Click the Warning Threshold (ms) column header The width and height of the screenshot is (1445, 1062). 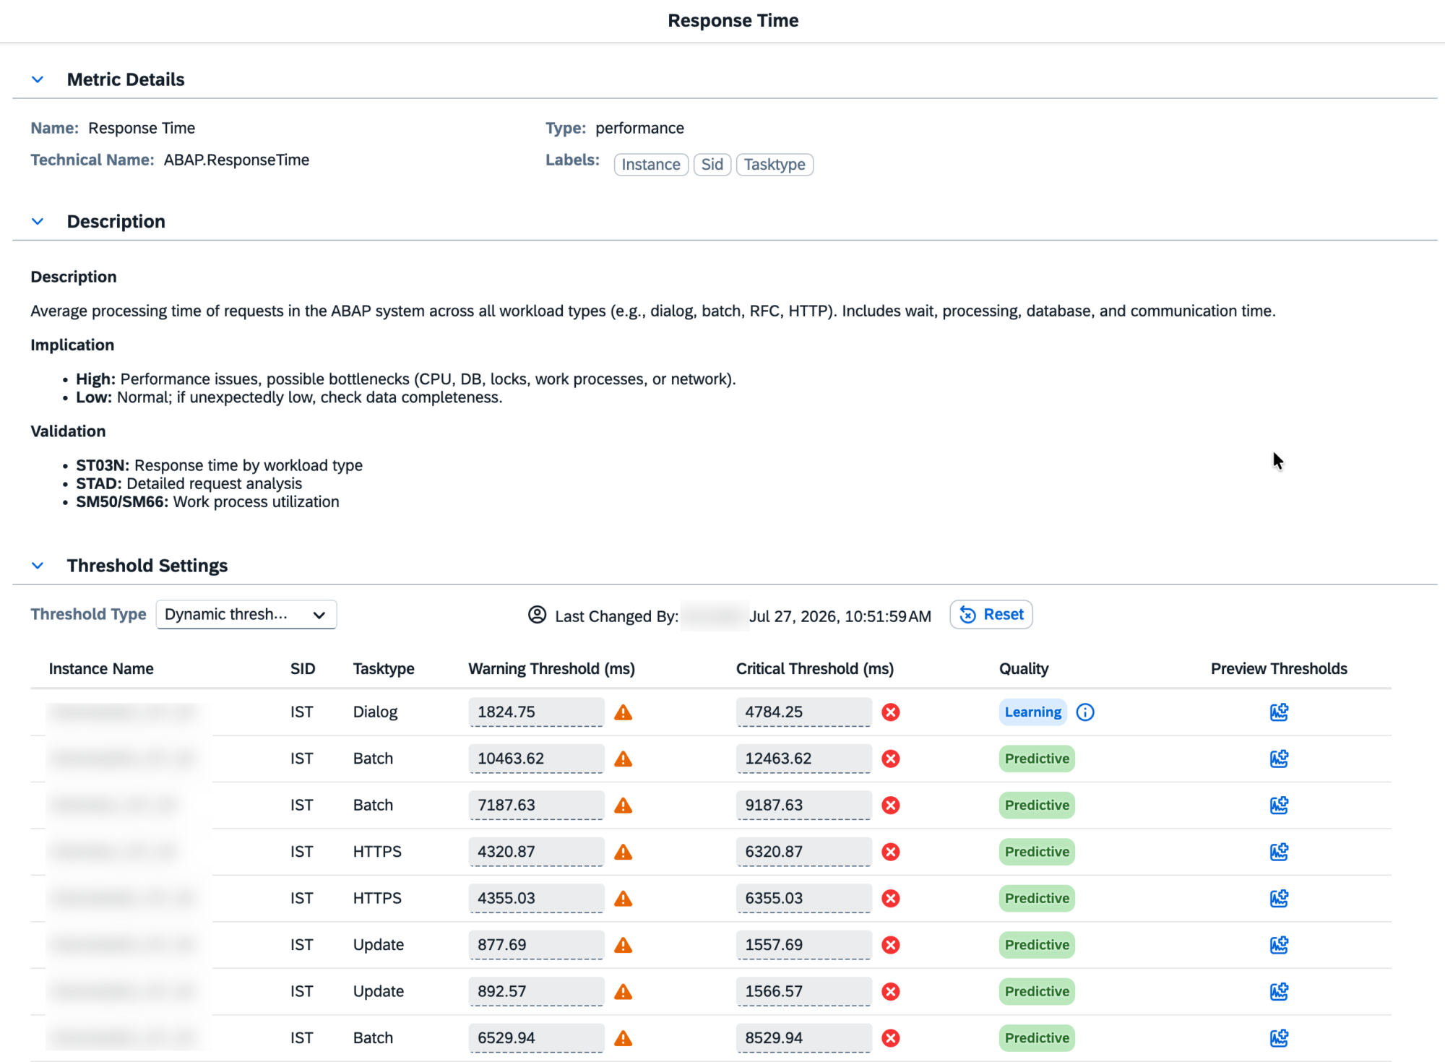pos(552,669)
